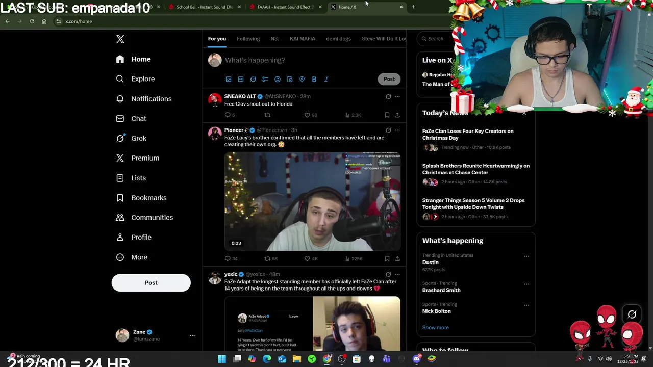Share SNEAKO ALT's post
The width and height of the screenshot is (653, 367).
pos(397,115)
